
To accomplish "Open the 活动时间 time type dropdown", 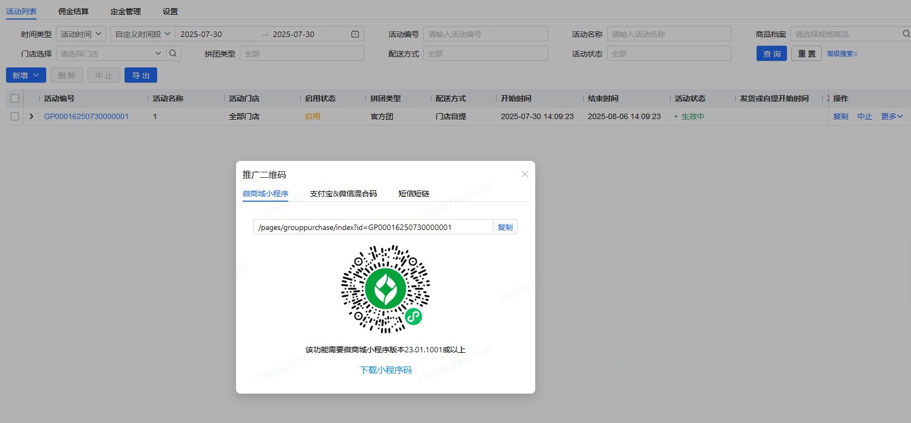I will tap(81, 34).
